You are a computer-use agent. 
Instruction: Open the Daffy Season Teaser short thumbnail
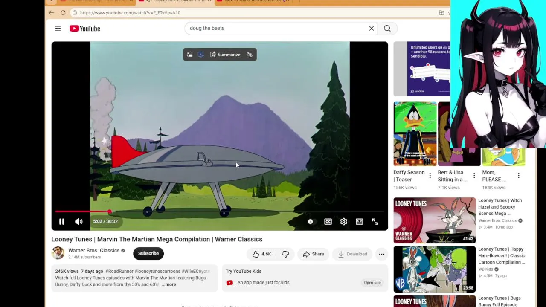[415, 134]
